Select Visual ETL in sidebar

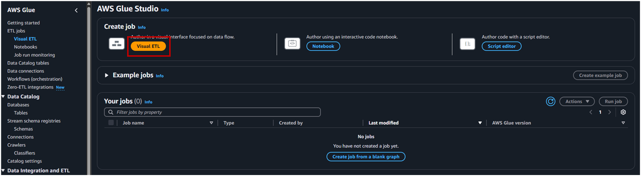click(x=25, y=39)
